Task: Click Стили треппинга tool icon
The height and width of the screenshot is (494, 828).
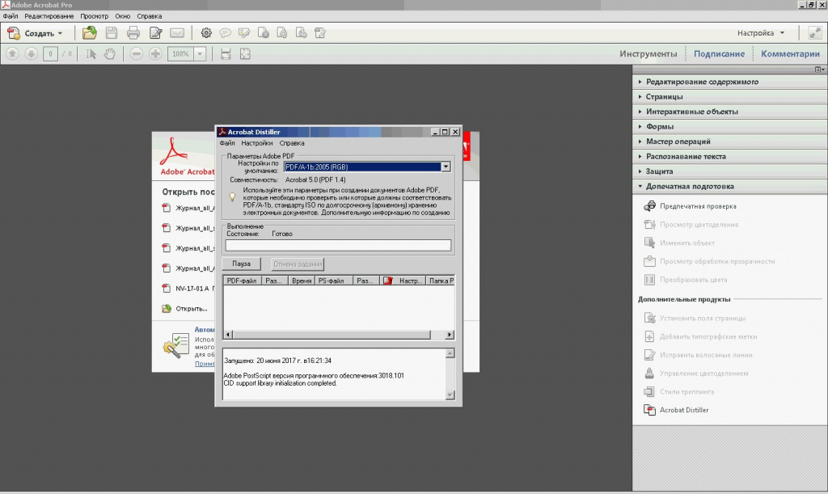Action: tap(649, 391)
